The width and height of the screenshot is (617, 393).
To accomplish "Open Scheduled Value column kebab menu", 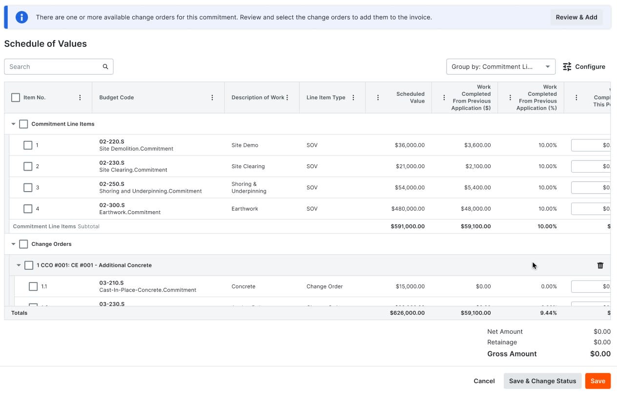I will pos(378,98).
